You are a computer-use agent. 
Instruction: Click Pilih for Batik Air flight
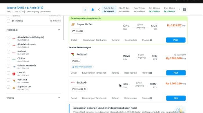[x=176, y=98]
